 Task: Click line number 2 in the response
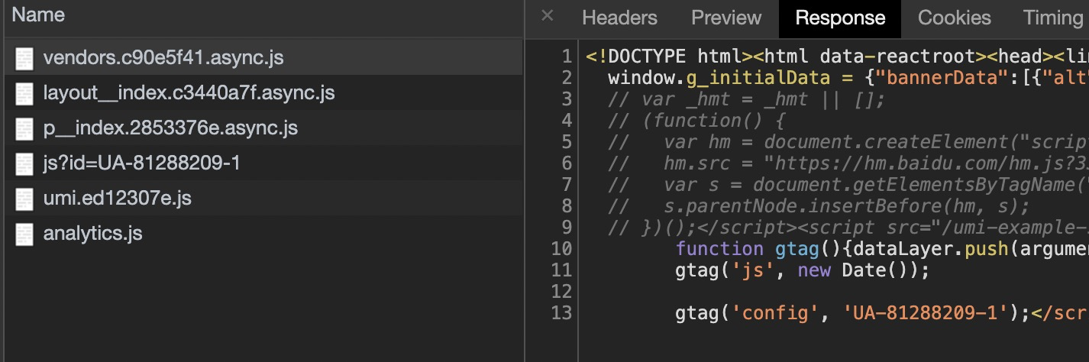pos(566,78)
